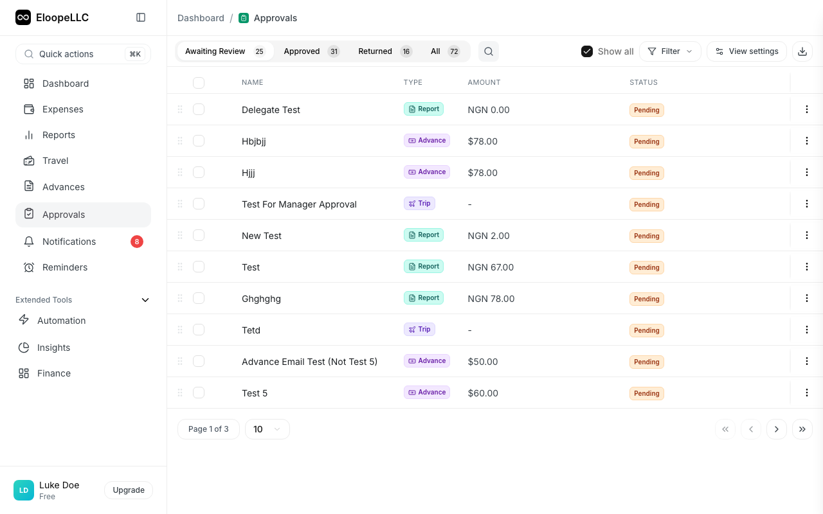Open the page size dropdown showing 10
This screenshot has height=514, width=823.
point(267,429)
